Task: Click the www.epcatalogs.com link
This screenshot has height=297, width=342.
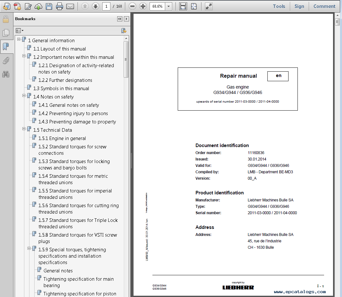Action: [300, 292]
